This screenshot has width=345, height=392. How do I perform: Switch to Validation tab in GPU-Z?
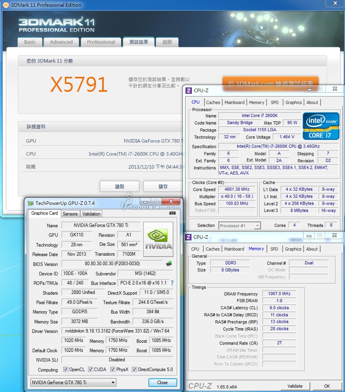point(92,214)
